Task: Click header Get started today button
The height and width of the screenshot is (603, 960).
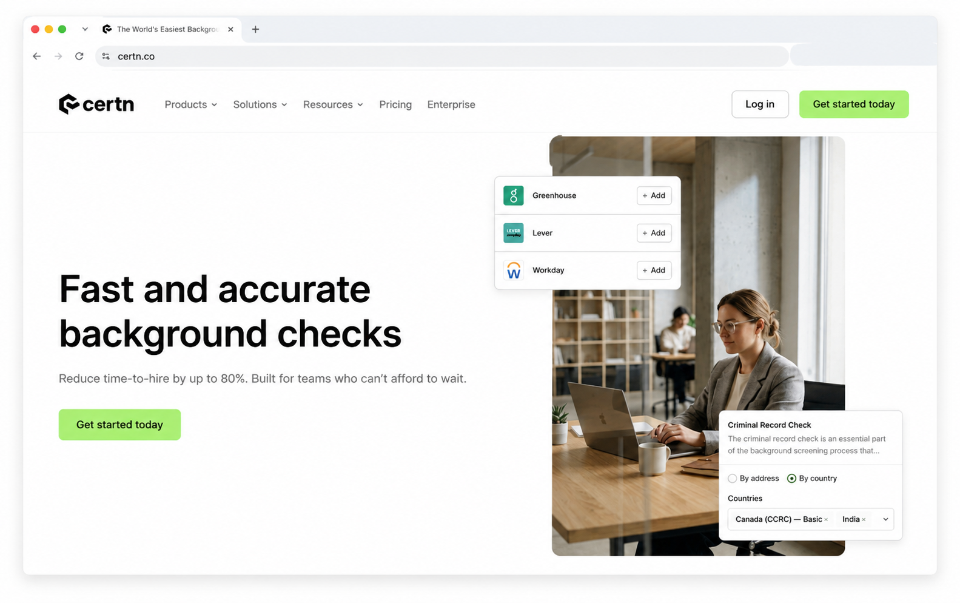Action: coord(854,104)
